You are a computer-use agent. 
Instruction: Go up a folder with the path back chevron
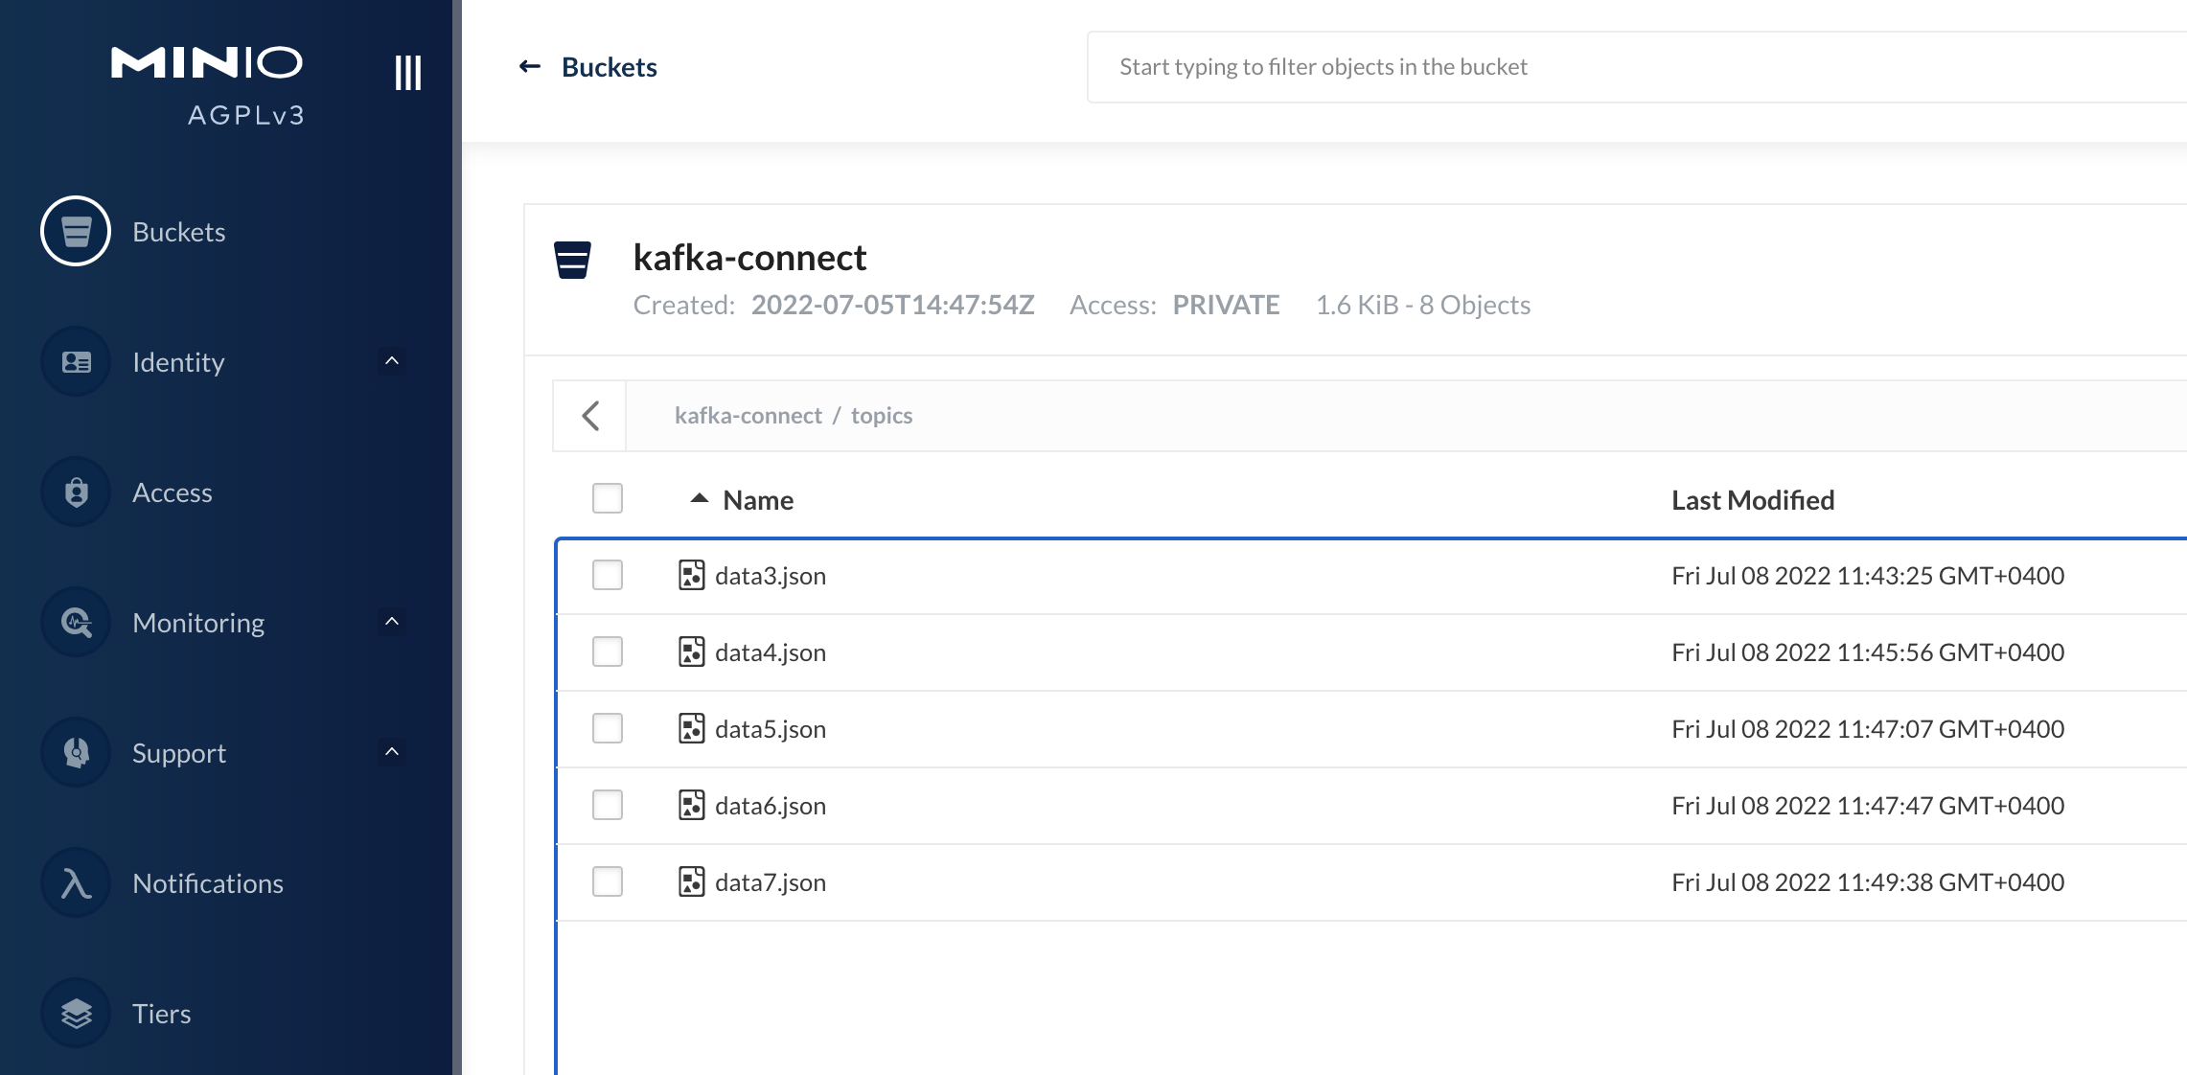tap(590, 416)
